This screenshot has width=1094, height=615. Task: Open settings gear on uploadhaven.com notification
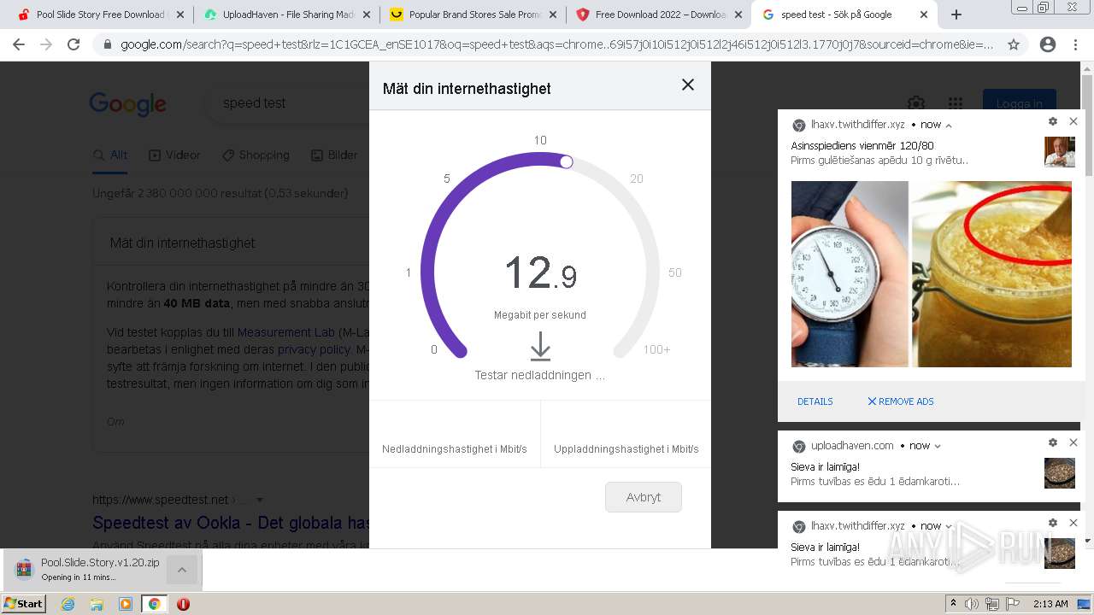(1053, 442)
